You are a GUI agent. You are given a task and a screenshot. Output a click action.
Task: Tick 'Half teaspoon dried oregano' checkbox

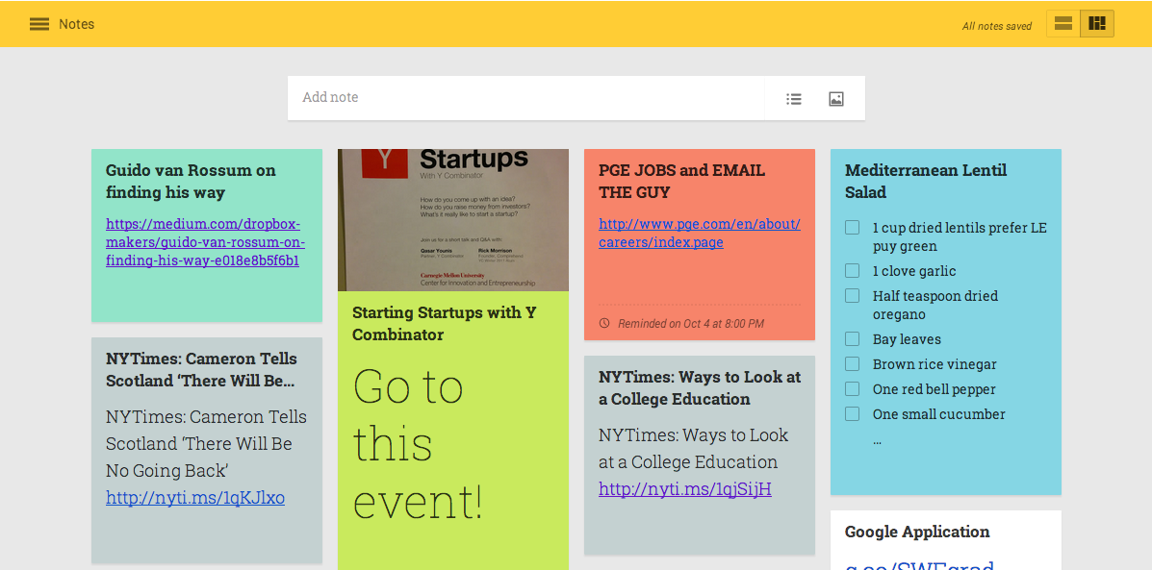[x=853, y=296]
